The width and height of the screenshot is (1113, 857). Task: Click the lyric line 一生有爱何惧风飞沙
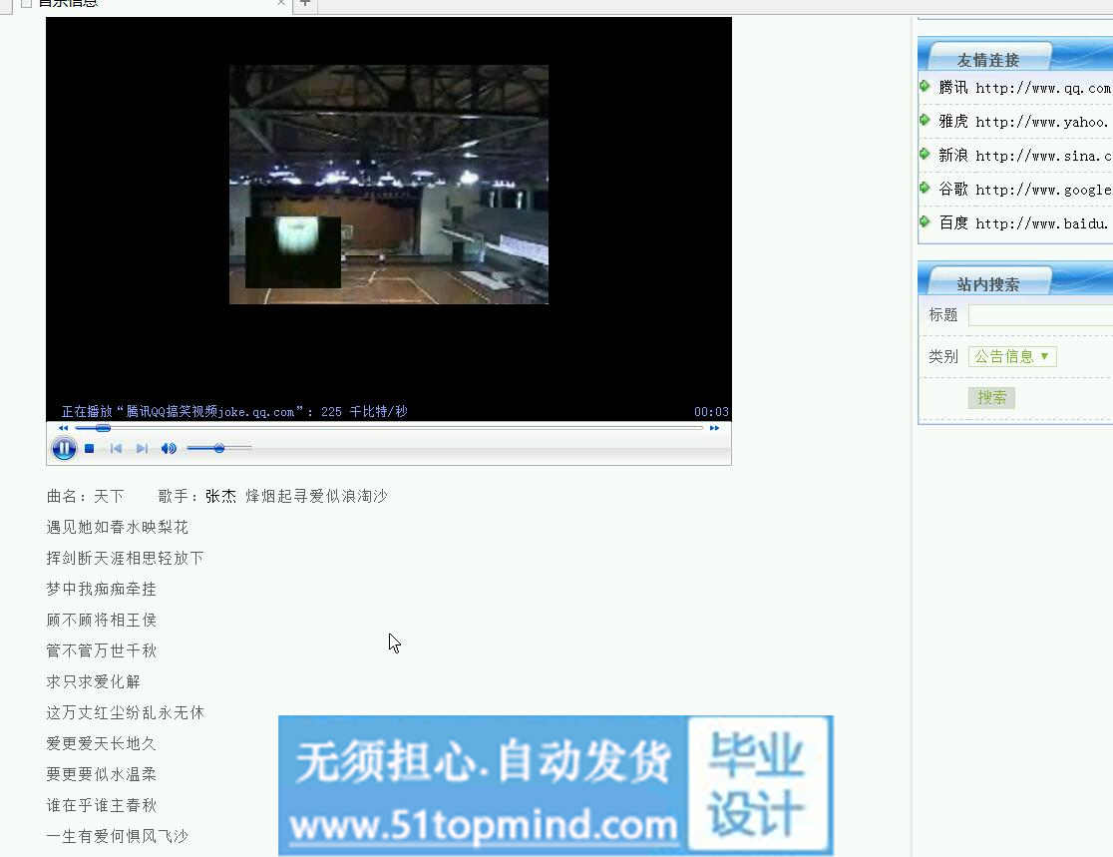pos(117,836)
